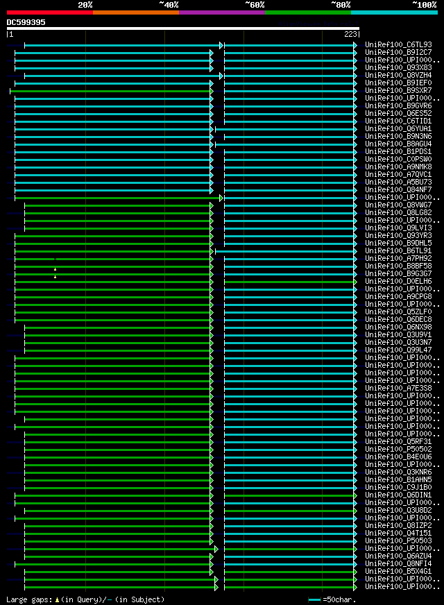Choose the UniRef100_Q5RF31 entry
Screen dimensions: 444x605
click(x=398, y=442)
